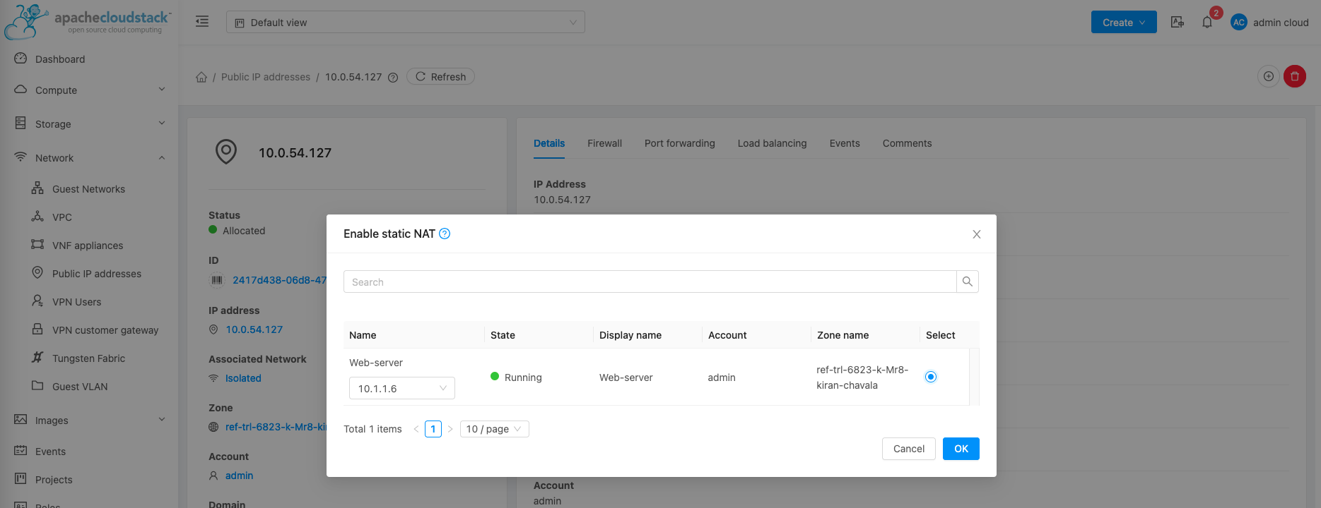The image size is (1321, 508).
Task: Click the Apache CloudStack logo
Action: pos(88,21)
